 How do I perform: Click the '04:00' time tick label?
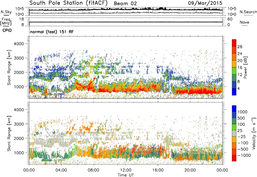(x=61, y=170)
